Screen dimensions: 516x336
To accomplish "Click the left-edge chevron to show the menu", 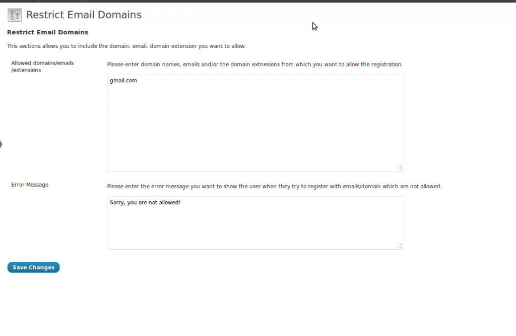I will (x=2, y=144).
